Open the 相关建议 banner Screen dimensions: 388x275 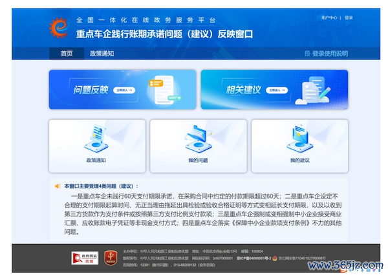[274, 89]
